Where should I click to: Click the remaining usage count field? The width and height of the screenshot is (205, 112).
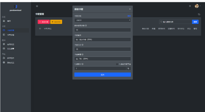102,30
